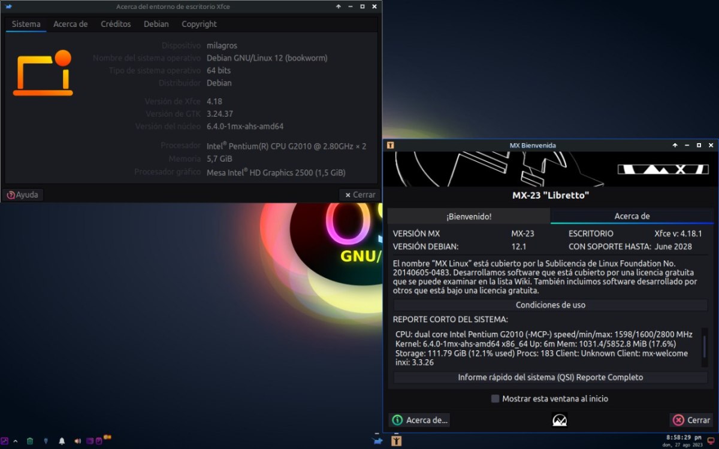Image resolution: width=719 pixels, height=449 pixels.
Task: Select the ¡Bienvenido! tab
Action: (469, 216)
